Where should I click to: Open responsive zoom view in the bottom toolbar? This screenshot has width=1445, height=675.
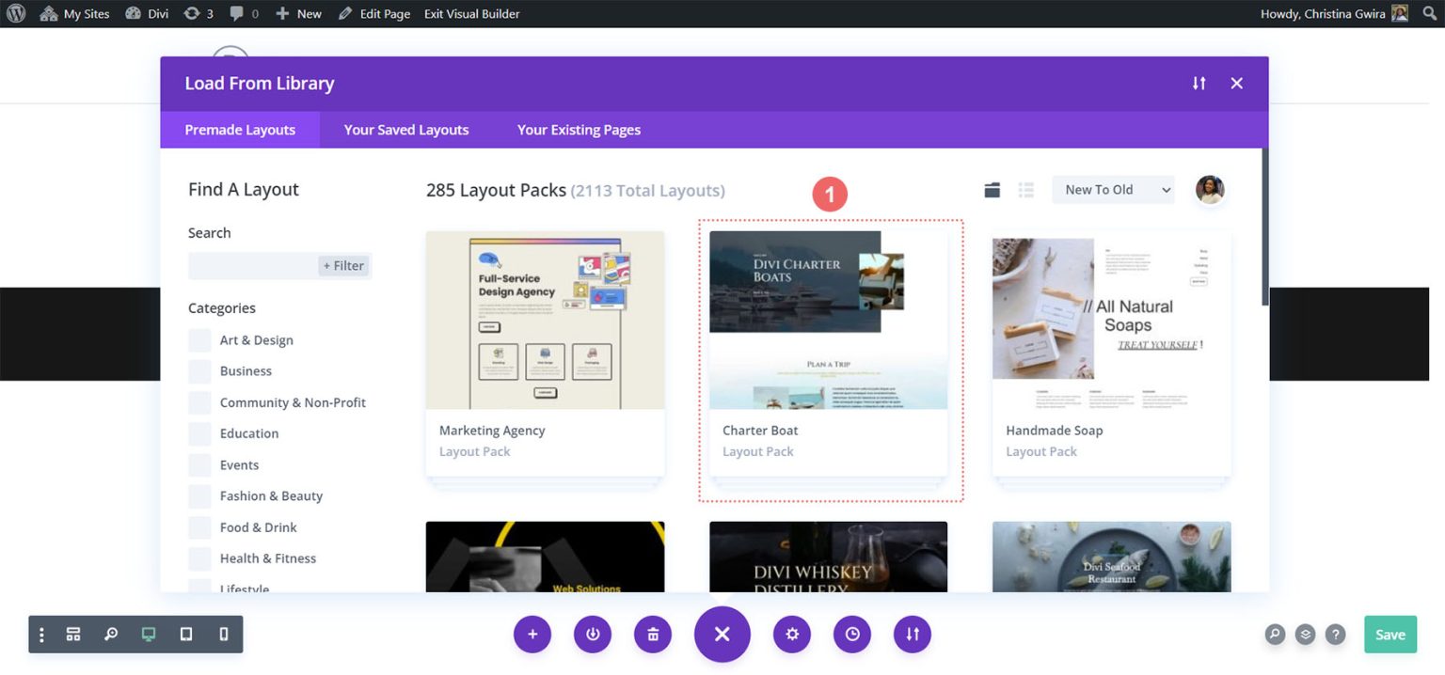[x=111, y=635]
